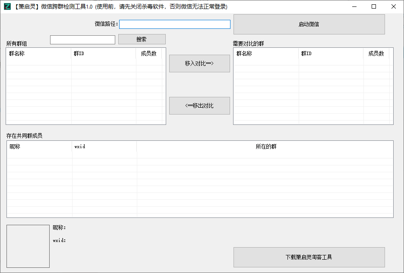Sort 所有群组 list by 群ID column

coord(104,53)
